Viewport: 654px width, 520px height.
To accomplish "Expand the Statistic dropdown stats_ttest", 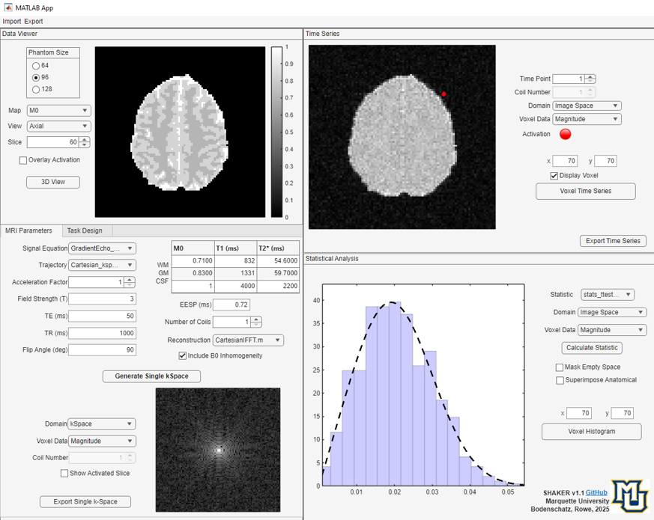I will 608,295.
